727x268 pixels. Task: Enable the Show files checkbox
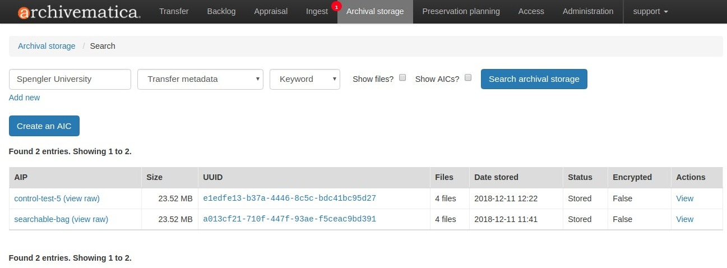point(402,78)
